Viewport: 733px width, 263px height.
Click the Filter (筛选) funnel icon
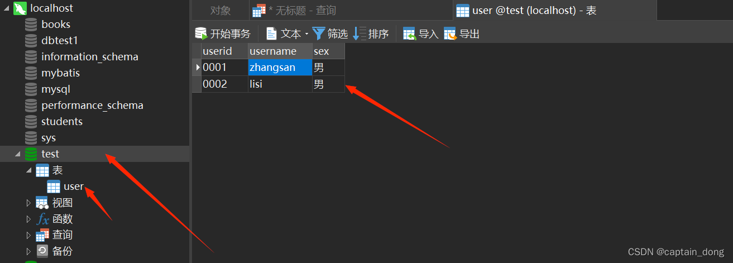coord(318,34)
